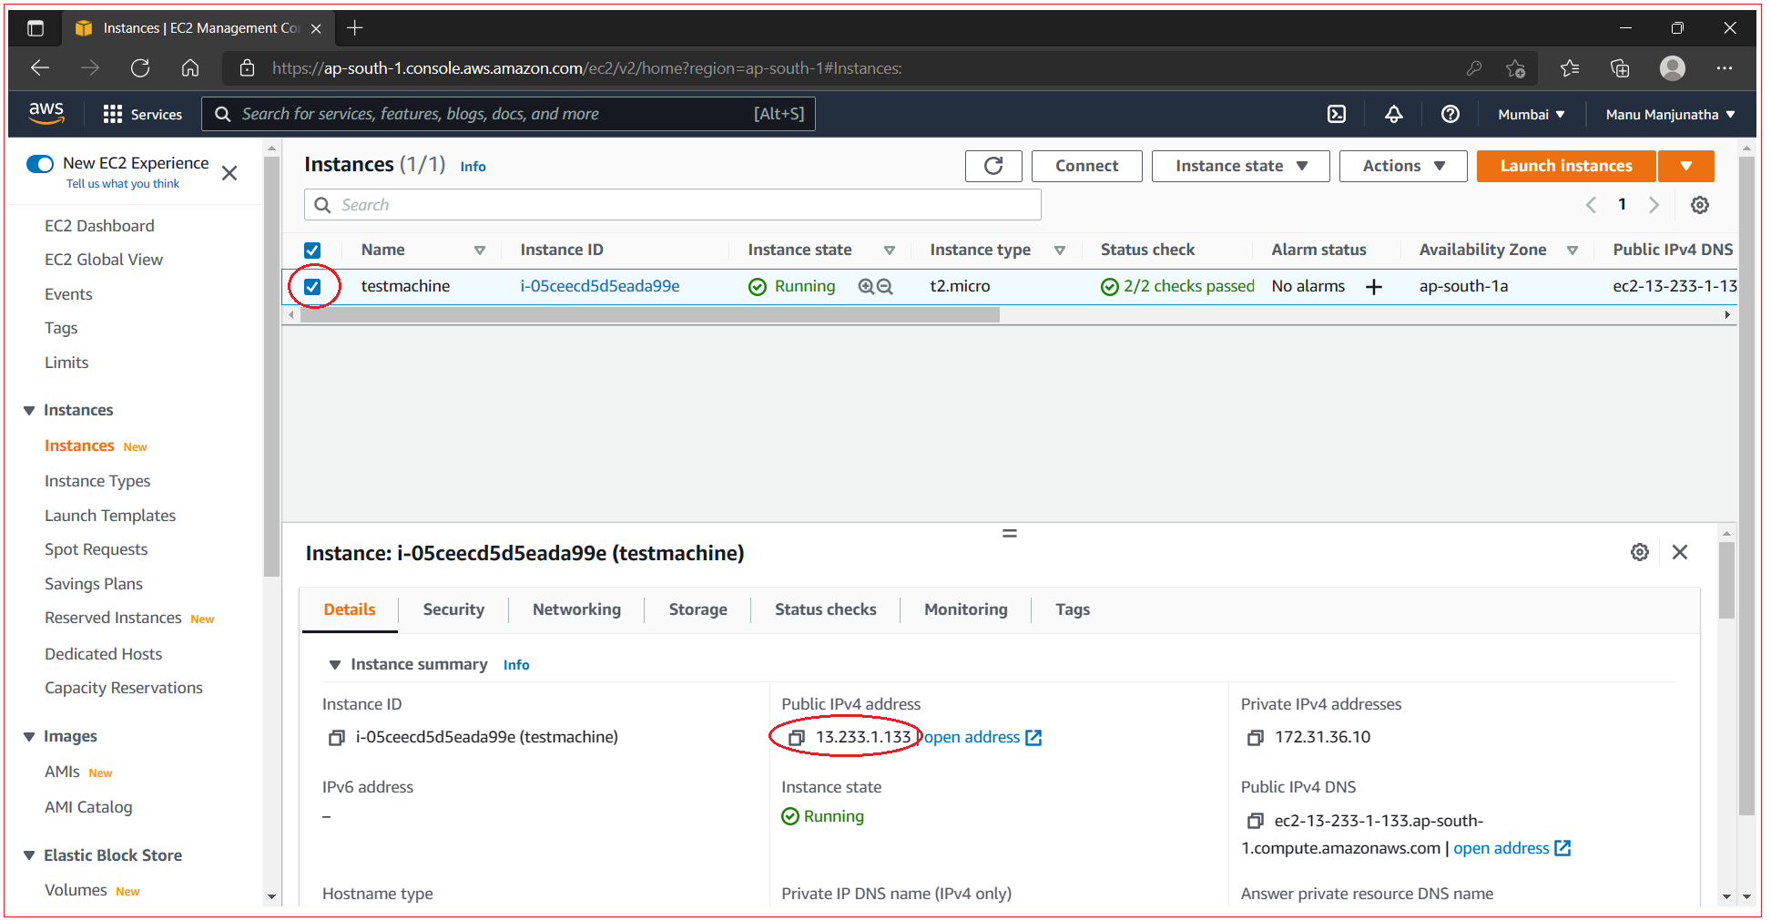Open EC2 Dashboard in sidebar
This screenshot has height=921, width=1771.
[x=99, y=226]
